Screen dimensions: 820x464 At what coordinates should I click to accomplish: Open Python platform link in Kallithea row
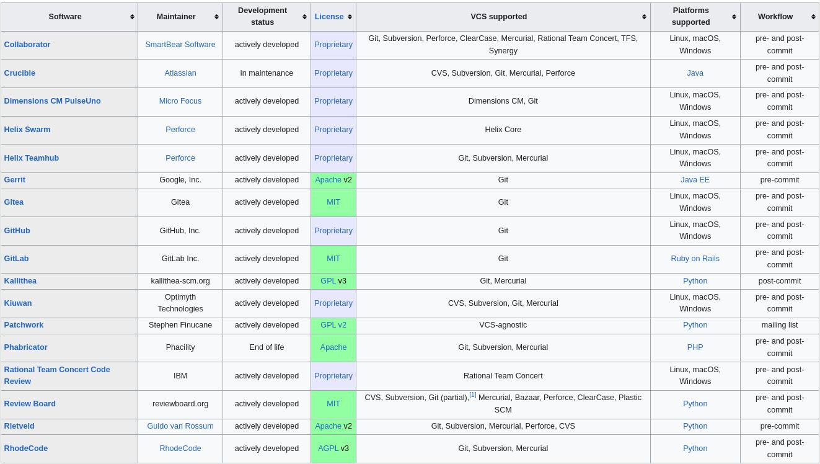click(695, 281)
